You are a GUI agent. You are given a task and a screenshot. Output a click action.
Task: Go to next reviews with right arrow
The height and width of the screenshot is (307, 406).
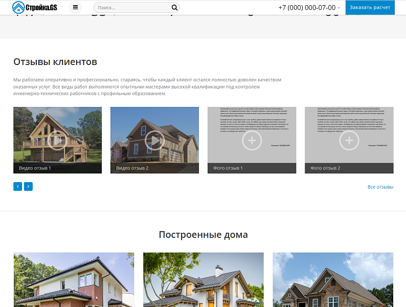click(x=28, y=187)
